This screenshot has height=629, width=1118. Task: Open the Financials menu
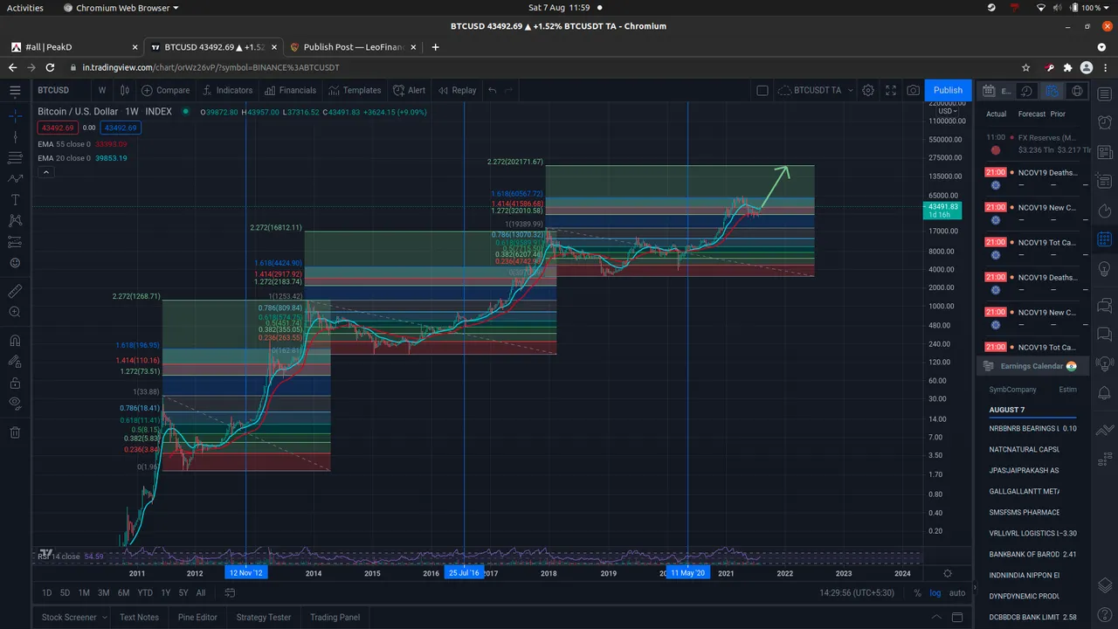click(289, 90)
